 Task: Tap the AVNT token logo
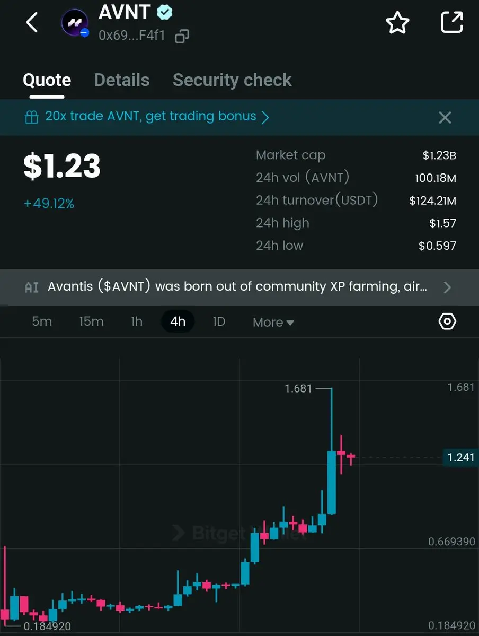(x=75, y=23)
